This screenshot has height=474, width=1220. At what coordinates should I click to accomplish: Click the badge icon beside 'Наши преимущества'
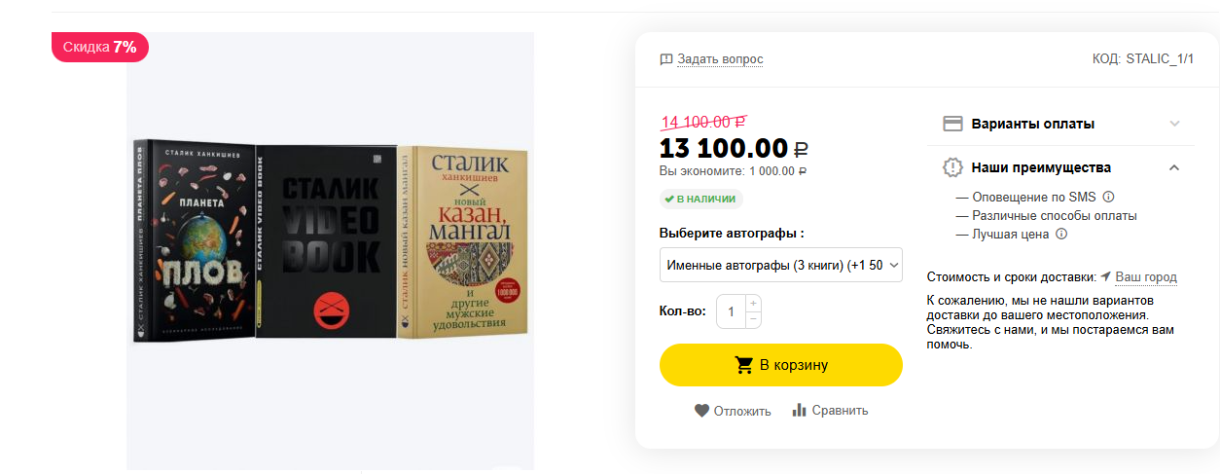tap(953, 167)
